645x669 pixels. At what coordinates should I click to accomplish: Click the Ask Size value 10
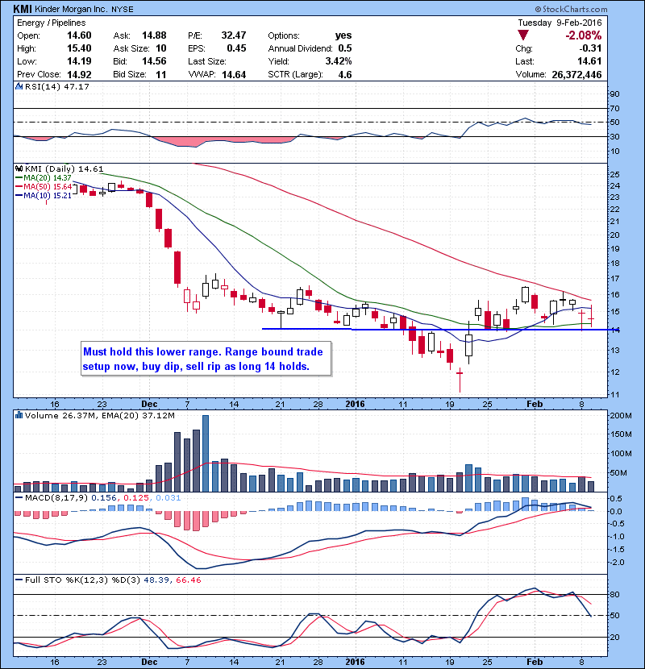[x=161, y=48]
